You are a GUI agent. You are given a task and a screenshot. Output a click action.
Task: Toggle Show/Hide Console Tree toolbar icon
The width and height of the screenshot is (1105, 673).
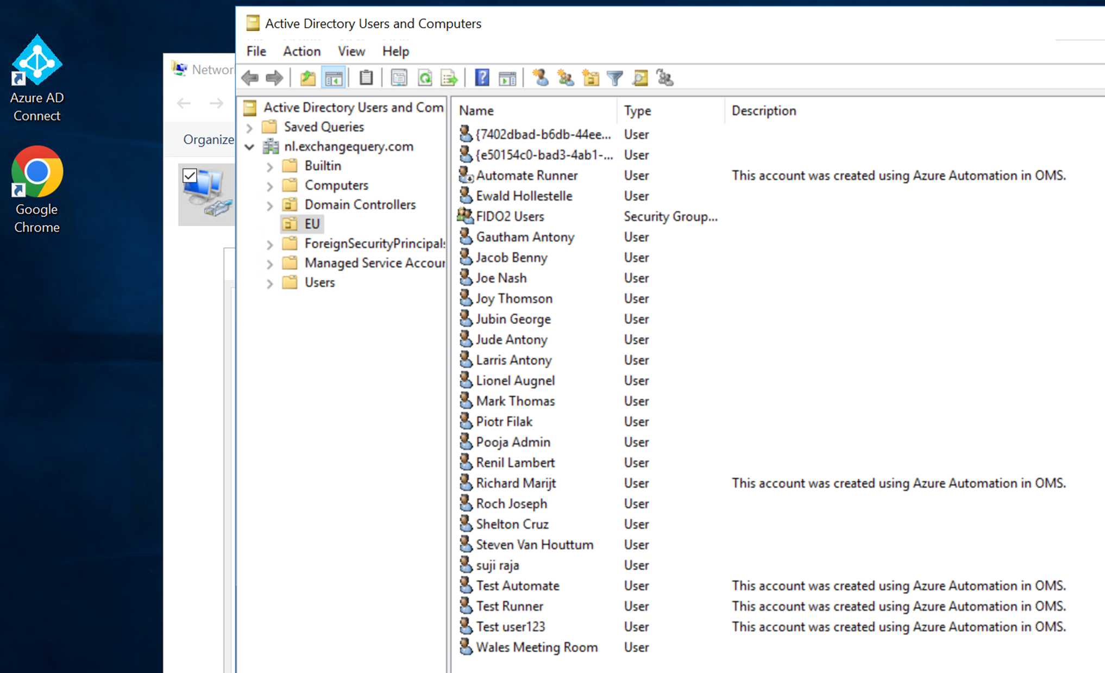(x=334, y=78)
